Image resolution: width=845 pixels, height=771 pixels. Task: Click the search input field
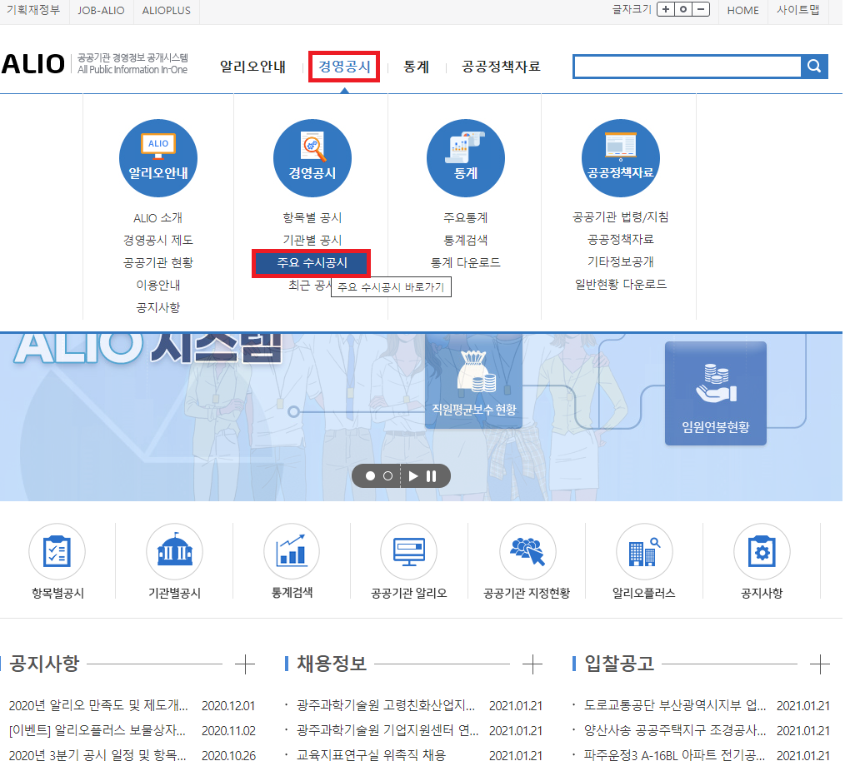687,67
